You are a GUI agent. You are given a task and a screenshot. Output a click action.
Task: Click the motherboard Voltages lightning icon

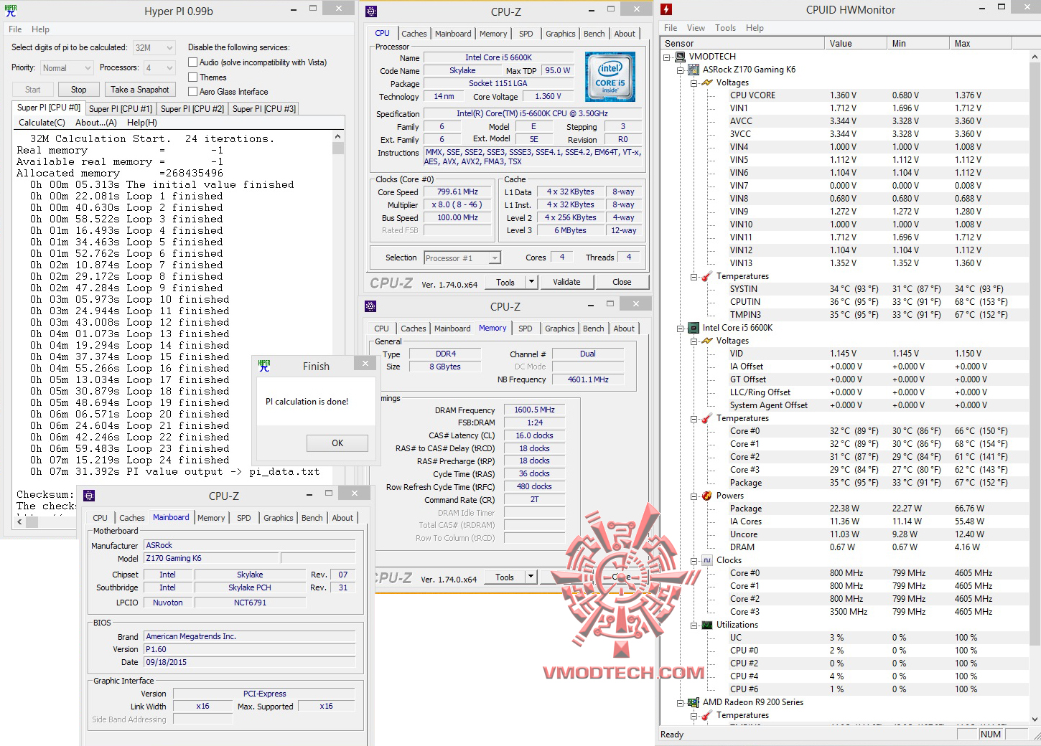pyautogui.click(x=707, y=82)
